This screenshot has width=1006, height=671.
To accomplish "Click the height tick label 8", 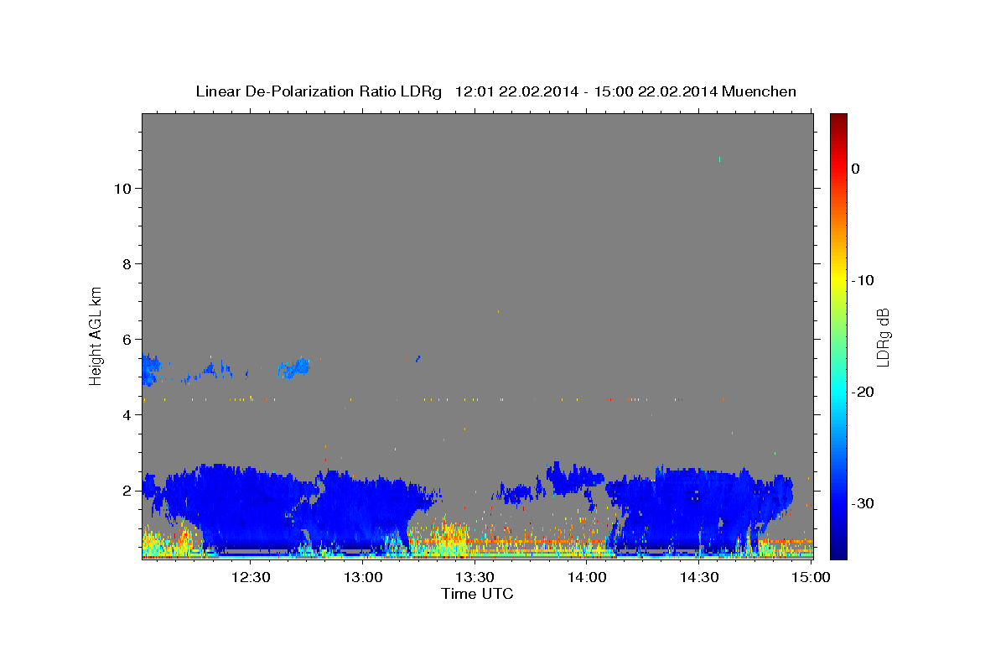I will tap(125, 264).
